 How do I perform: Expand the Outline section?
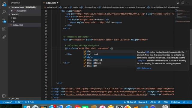(24, 99)
